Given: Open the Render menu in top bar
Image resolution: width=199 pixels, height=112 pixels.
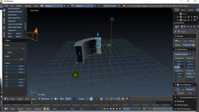Looking at the screenshot, I should (19, 6).
